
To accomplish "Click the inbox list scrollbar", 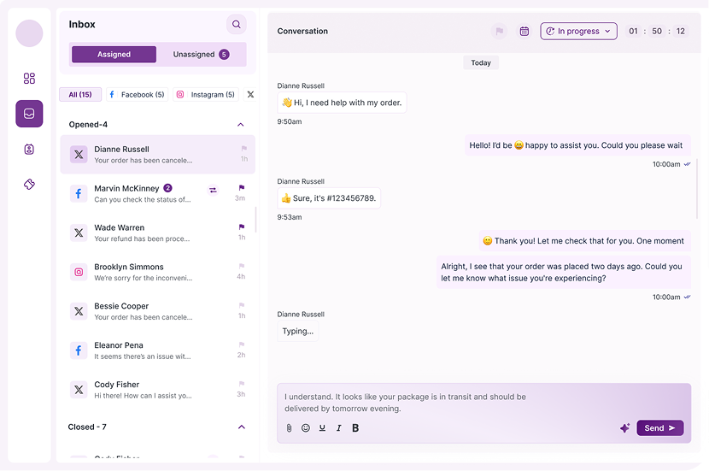I will (x=256, y=220).
